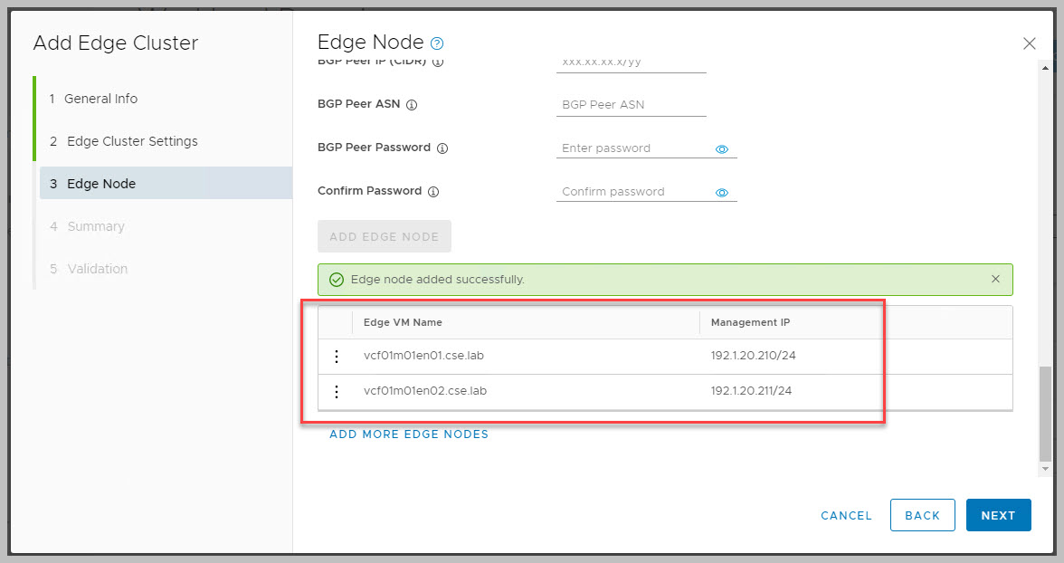Reveal the Confirm Password field text
This screenshot has width=1064, height=563.
pyautogui.click(x=722, y=193)
